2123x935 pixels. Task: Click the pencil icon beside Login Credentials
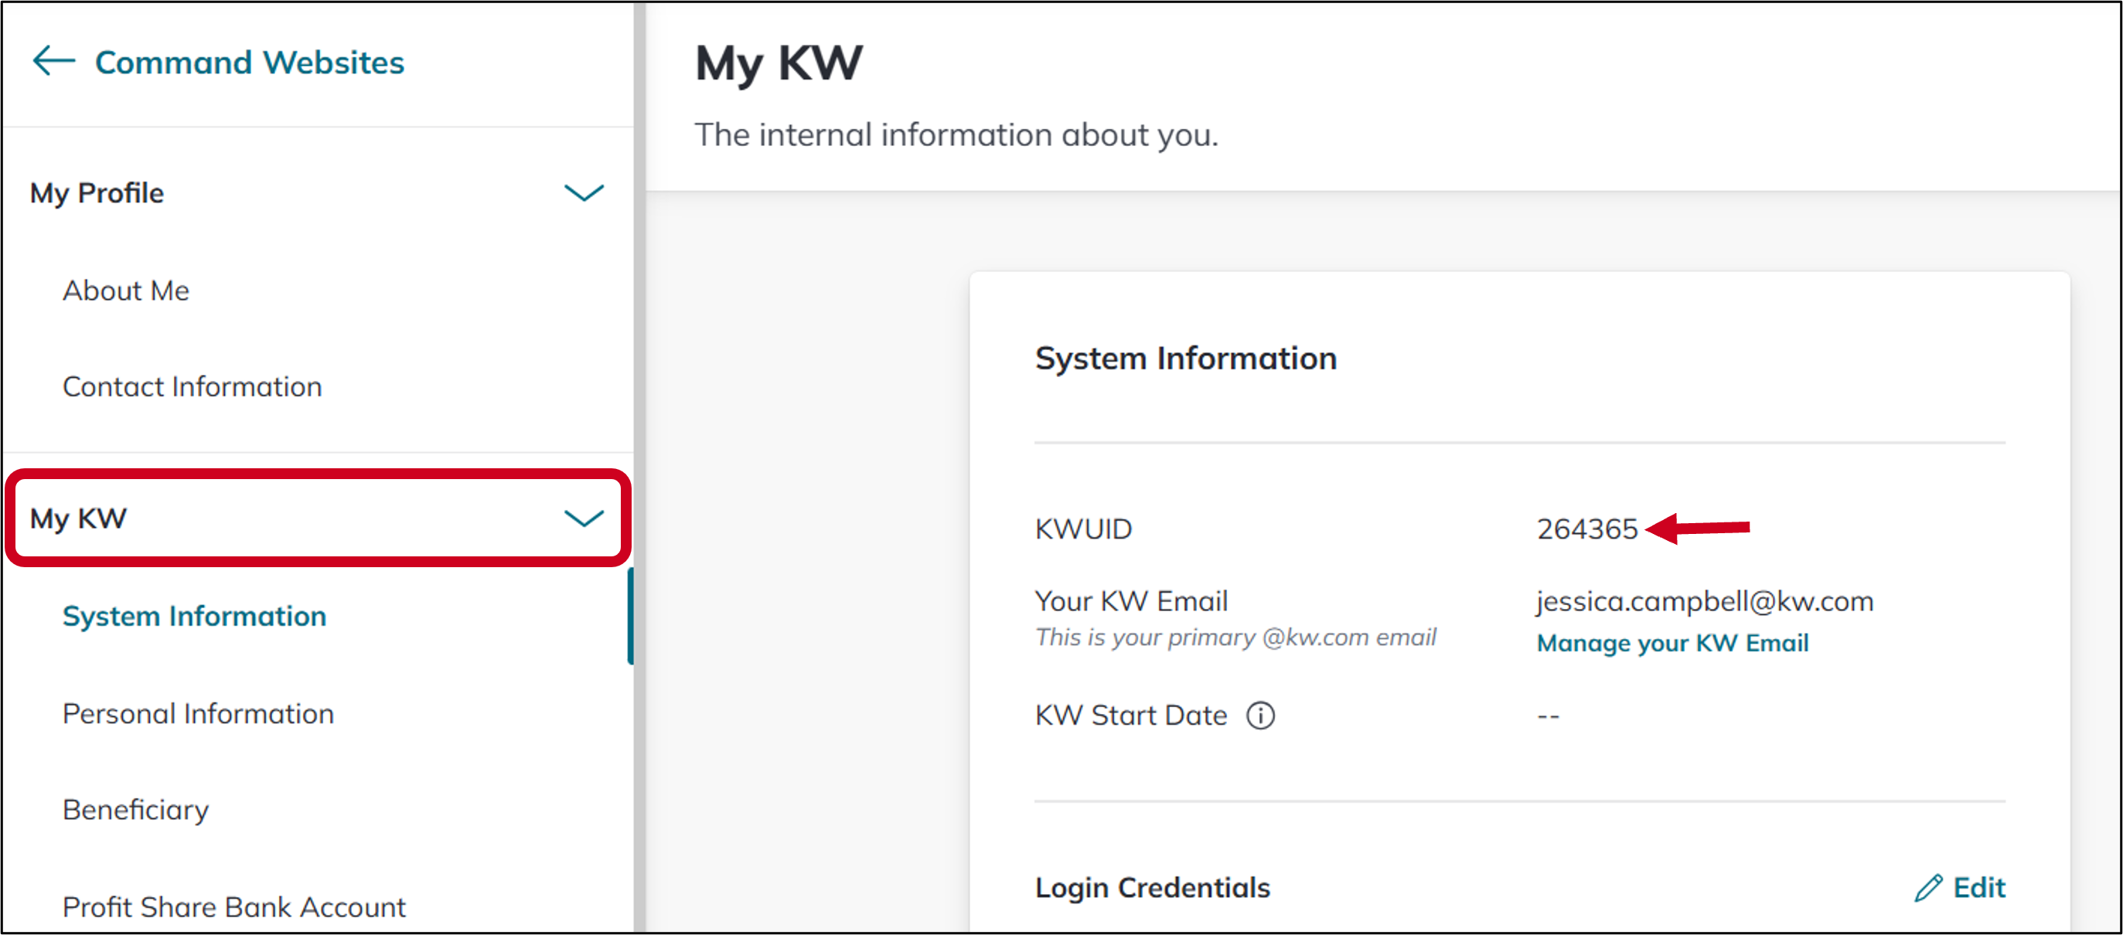(1928, 888)
